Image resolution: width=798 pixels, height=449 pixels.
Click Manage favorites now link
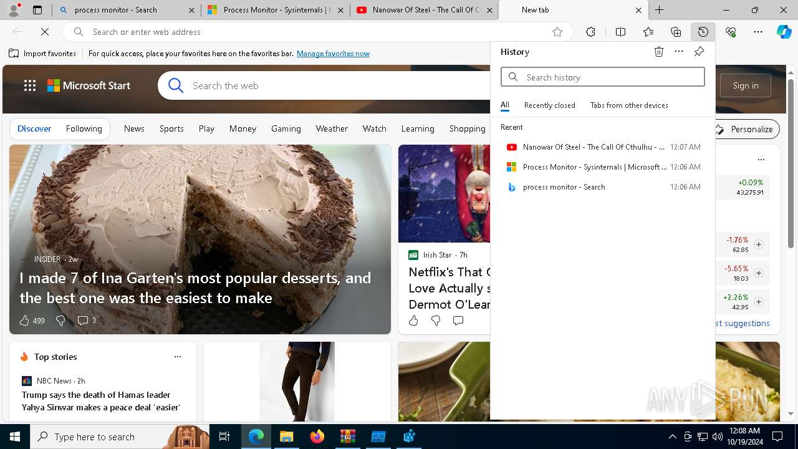point(333,54)
